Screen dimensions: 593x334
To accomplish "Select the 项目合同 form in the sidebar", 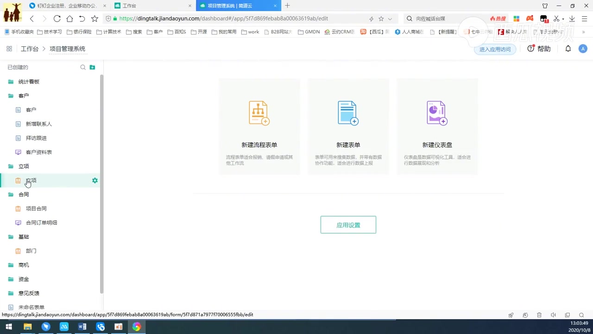I will coord(36,208).
